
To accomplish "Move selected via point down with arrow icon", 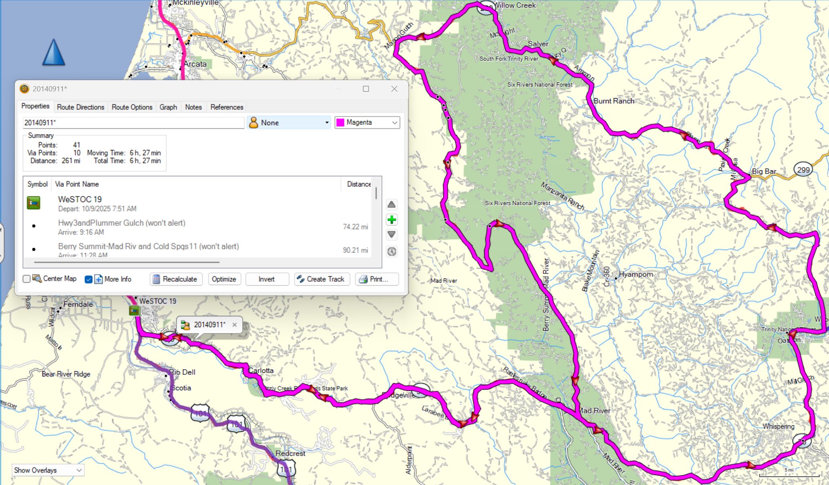I will pos(391,234).
